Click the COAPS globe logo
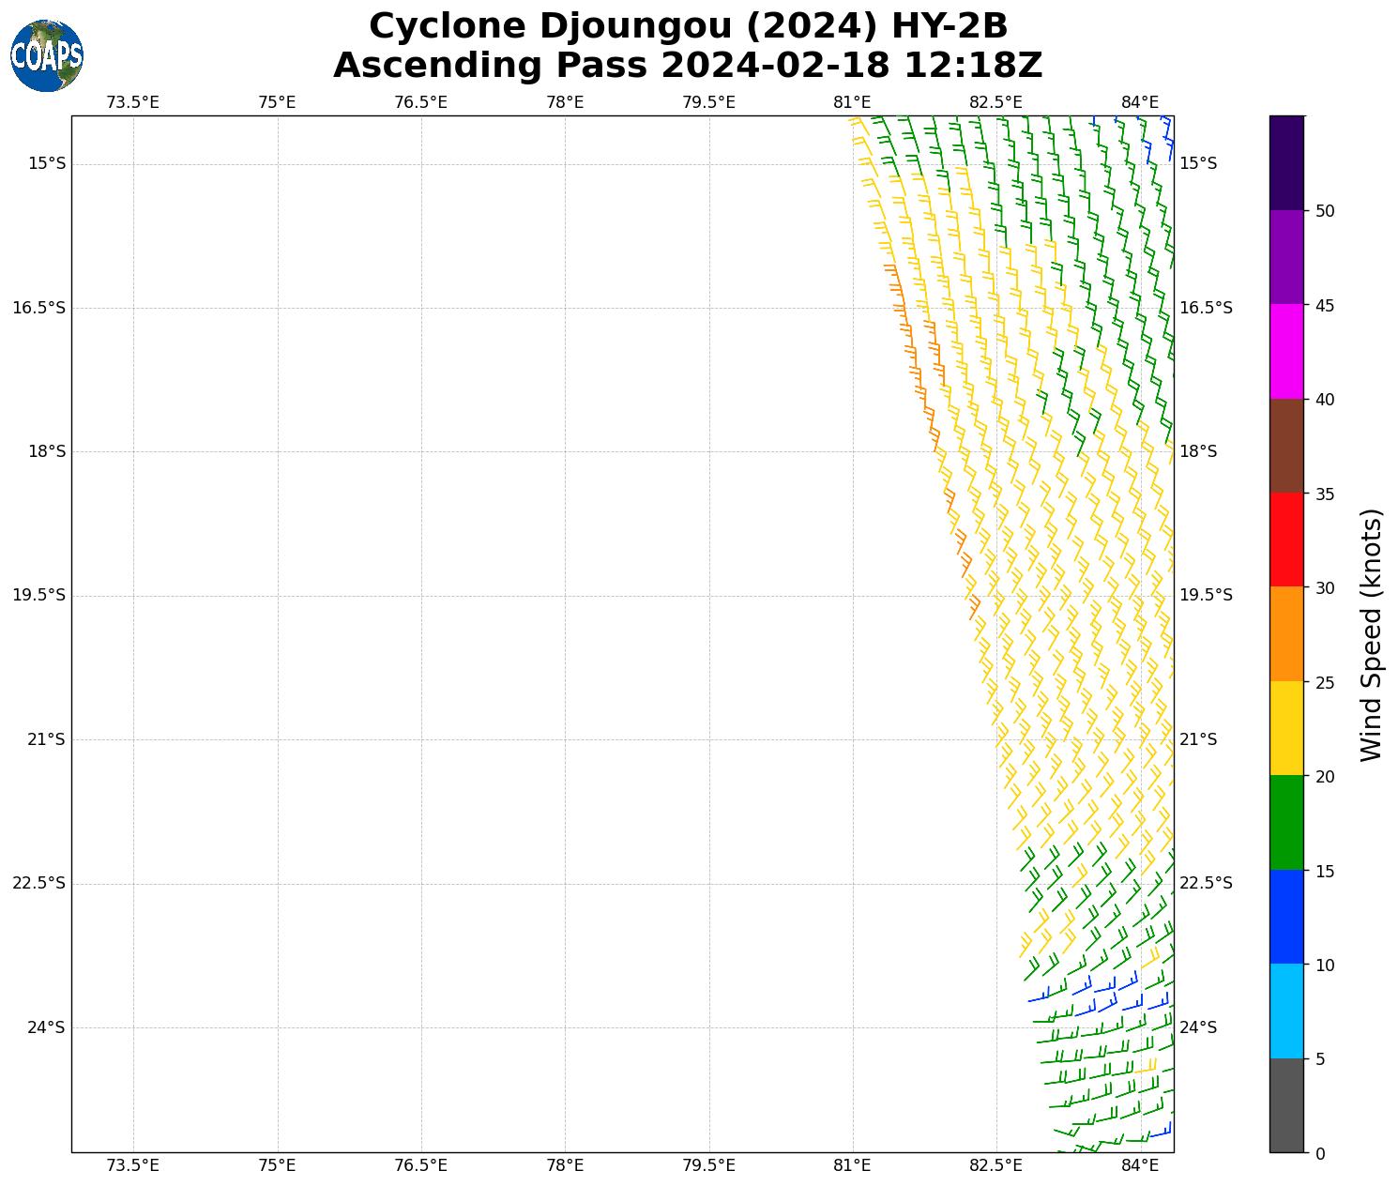 coord(47,56)
